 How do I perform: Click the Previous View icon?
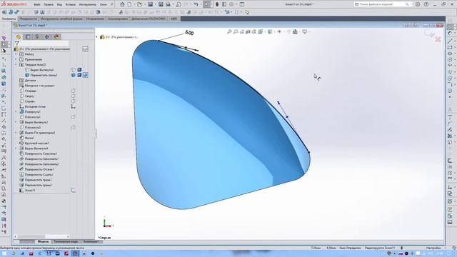[242, 31]
